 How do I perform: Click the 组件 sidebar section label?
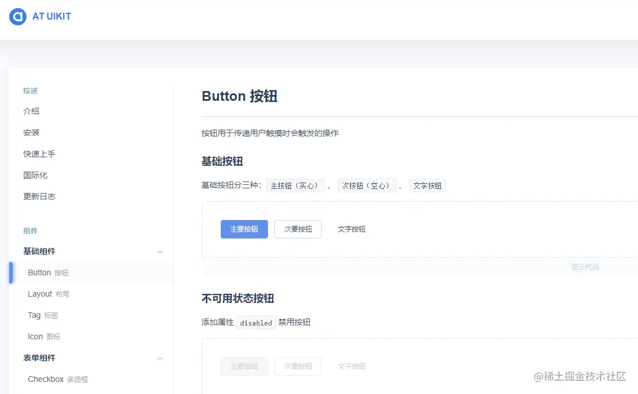point(31,231)
